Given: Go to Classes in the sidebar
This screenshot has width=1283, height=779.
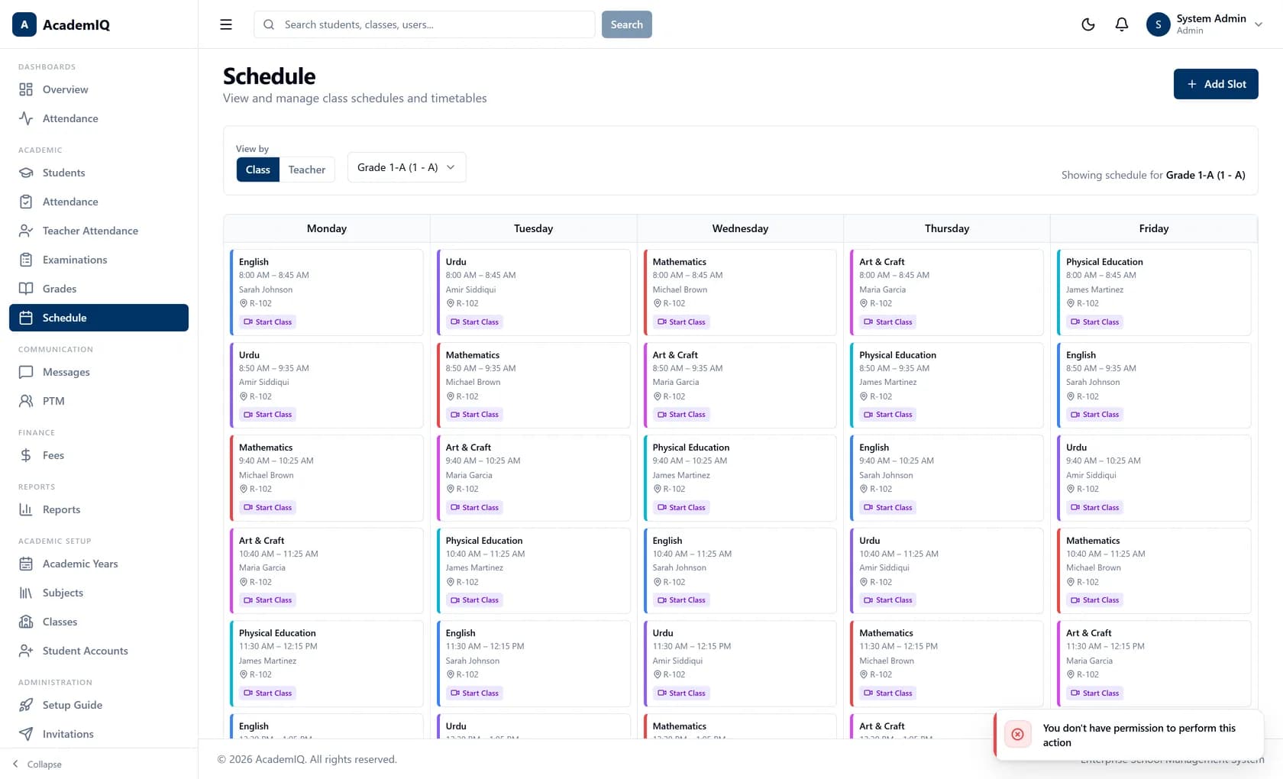Looking at the screenshot, I should pyautogui.click(x=99, y=622).
